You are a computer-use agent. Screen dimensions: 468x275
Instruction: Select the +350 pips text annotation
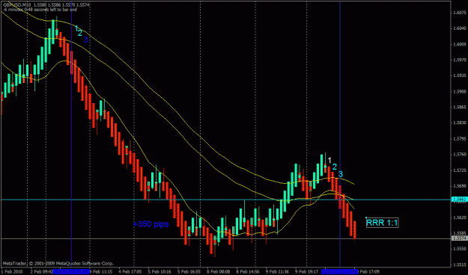coord(151,224)
